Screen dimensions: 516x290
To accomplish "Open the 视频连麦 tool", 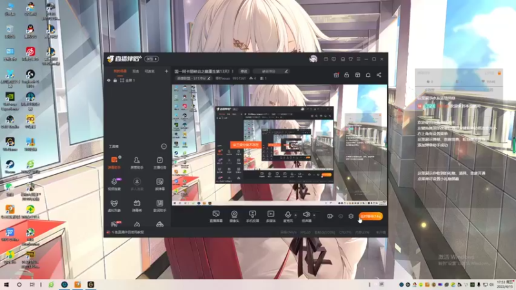I will tap(114, 184).
